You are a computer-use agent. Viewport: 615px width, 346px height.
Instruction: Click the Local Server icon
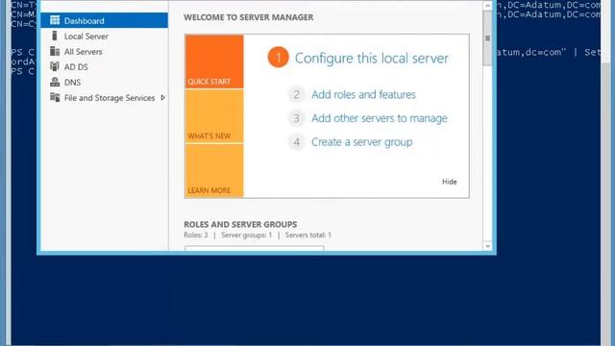[55, 36]
